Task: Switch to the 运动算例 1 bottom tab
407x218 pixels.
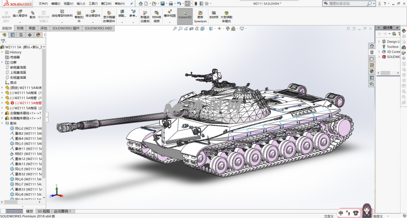Action: point(62,211)
